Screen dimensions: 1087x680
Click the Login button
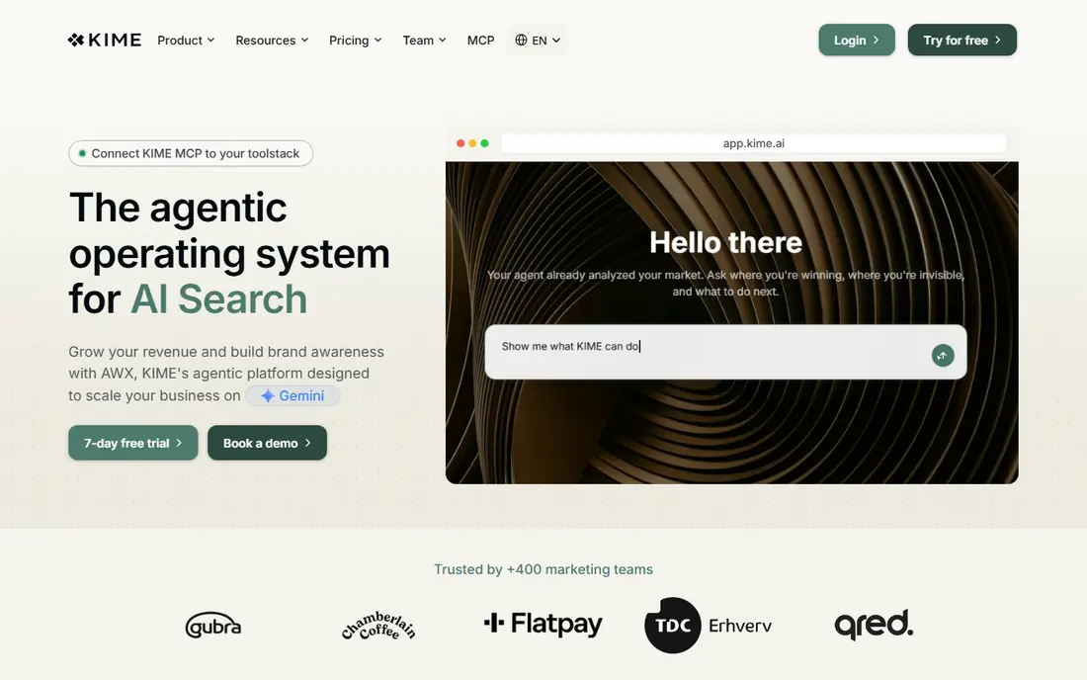click(x=856, y=41)
